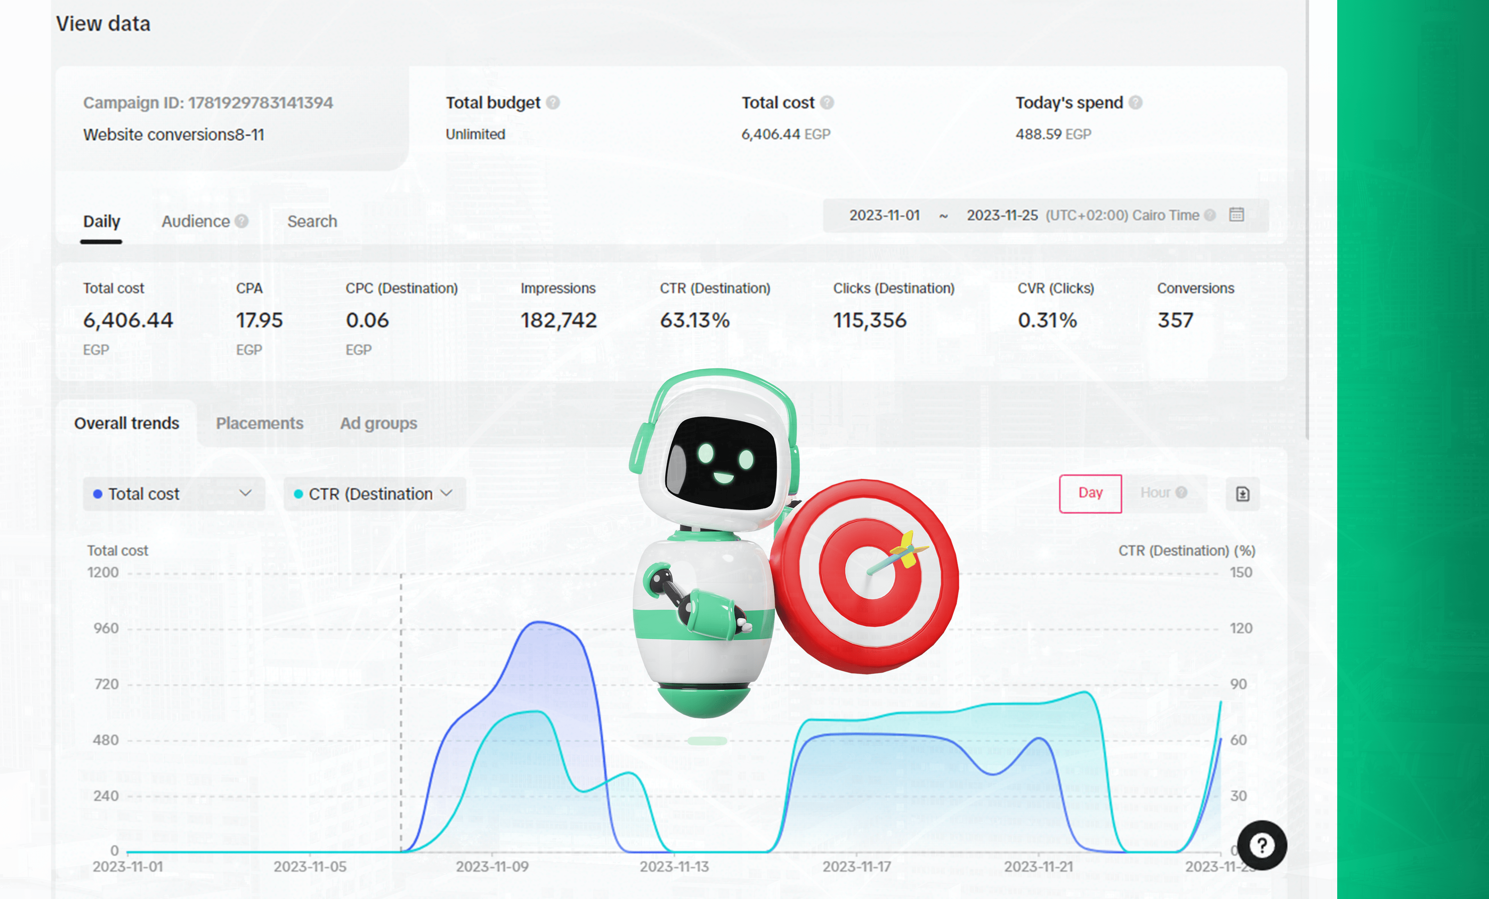Screen dimensions: 1489x899
Task: Click the info icon beside Total cost header
Action: 827,103
